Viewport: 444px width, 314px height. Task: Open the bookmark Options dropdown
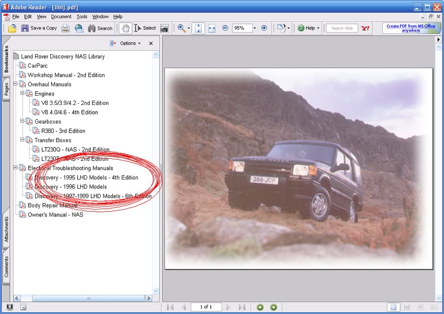(x=130, y=43)
